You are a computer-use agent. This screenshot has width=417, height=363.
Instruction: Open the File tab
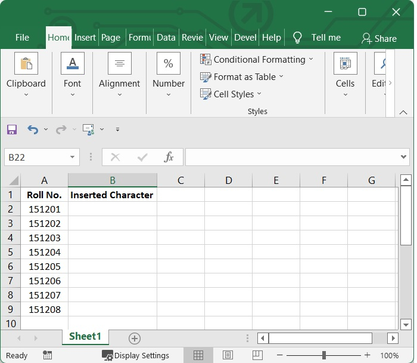[x=22, y=37]
